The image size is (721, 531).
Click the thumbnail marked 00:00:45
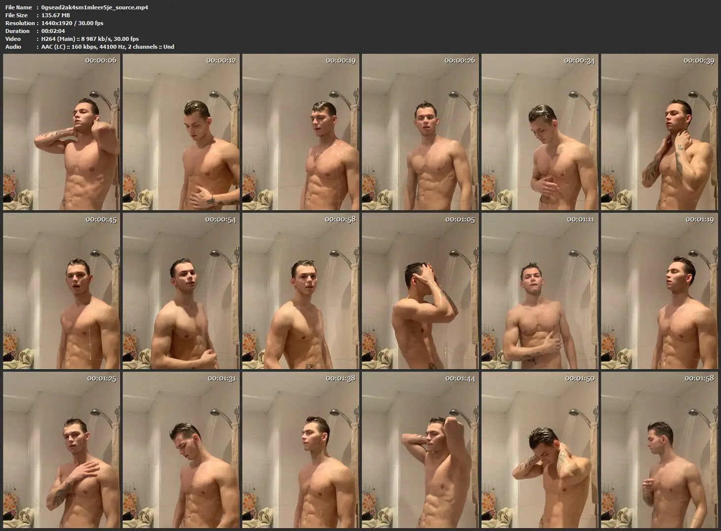click(x=62, y=291)
